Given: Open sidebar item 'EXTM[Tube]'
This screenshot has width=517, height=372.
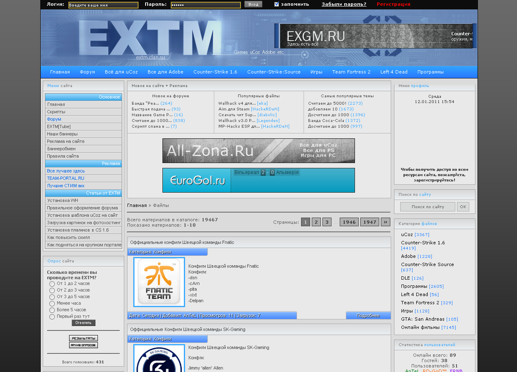Looking at the screenshot, I should click(x=83, y=126).
